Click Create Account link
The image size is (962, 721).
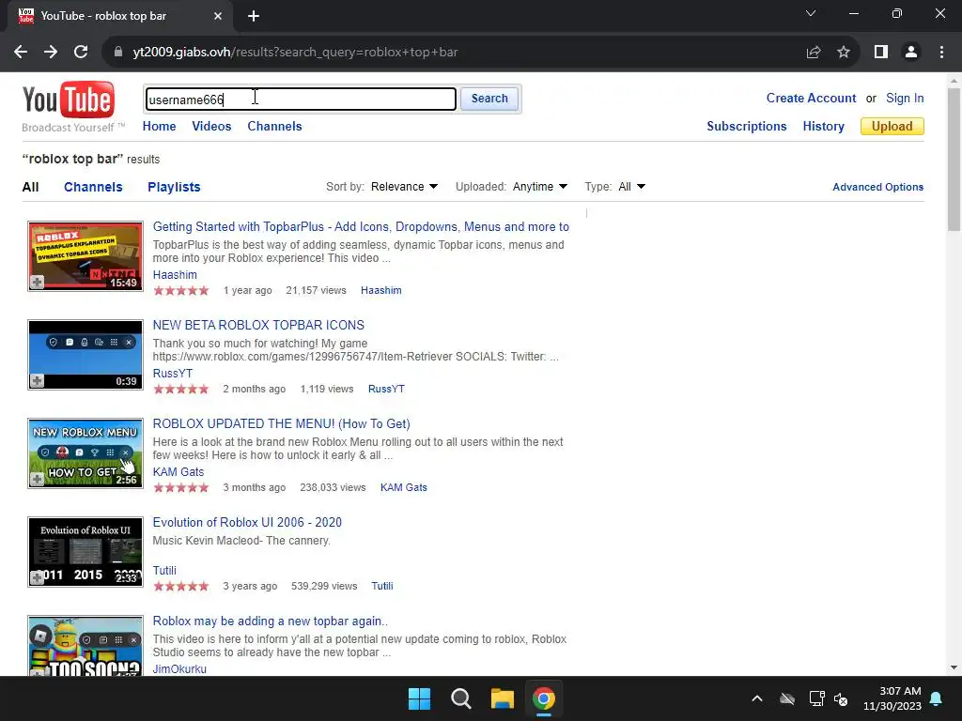click(811, 98)
